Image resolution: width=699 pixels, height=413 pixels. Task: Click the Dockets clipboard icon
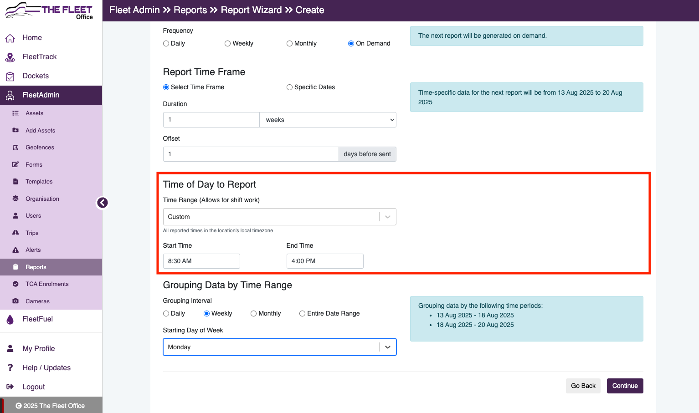(10, 76)
